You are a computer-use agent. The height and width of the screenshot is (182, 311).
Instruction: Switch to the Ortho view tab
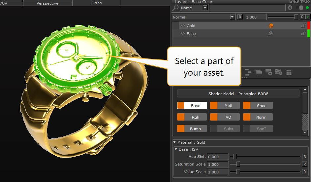click(96, 3)
